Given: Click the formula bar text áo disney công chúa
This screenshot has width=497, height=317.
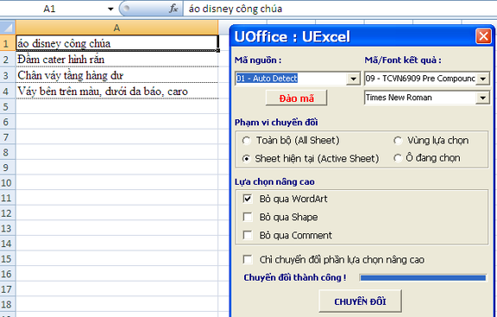Looking at the screenshot, I should pyautogui.click(x=236, y=9).
